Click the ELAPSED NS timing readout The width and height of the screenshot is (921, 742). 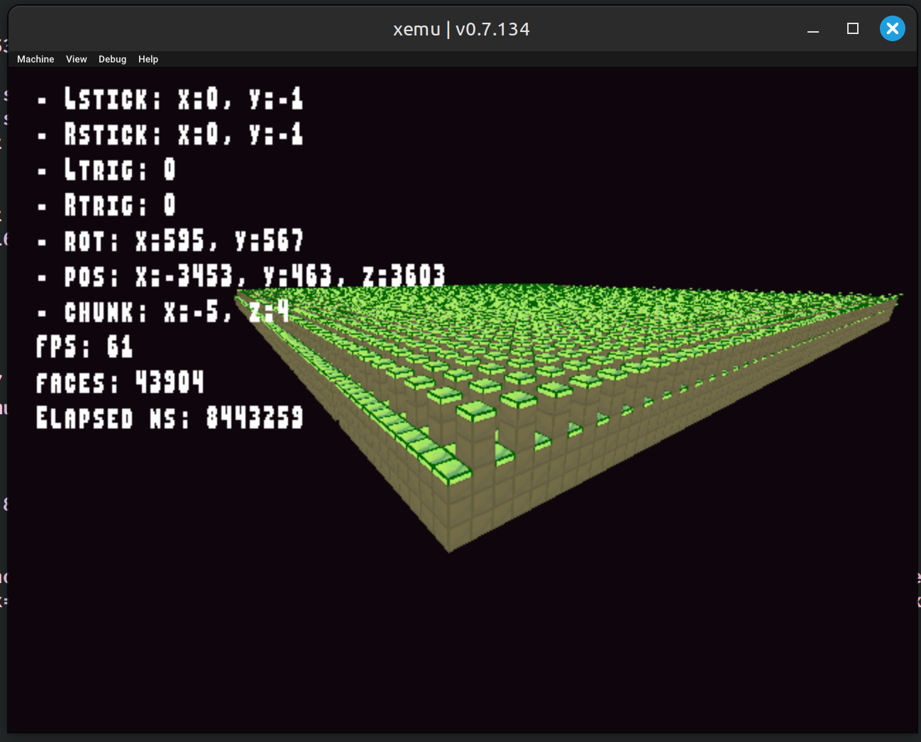coord(169,418)
